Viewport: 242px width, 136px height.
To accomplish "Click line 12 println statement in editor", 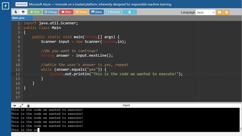I will coord(116,74).
